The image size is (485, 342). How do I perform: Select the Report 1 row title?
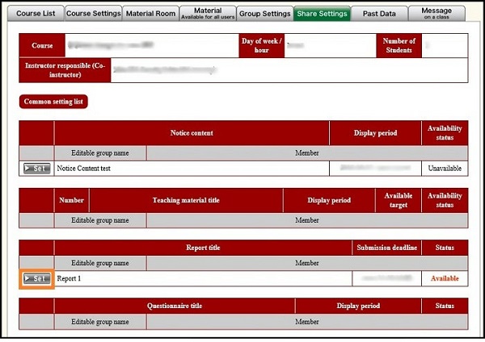tap(70, 279)
